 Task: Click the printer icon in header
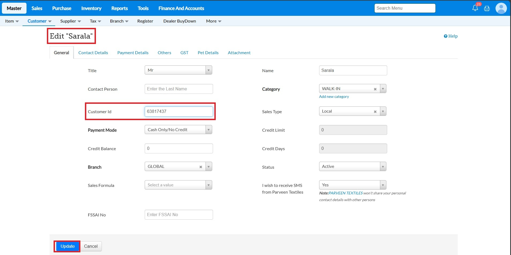point(487,8)
